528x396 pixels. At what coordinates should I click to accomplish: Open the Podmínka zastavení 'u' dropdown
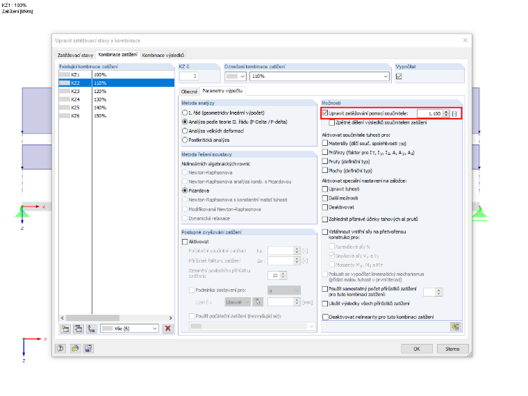point(297,290)
